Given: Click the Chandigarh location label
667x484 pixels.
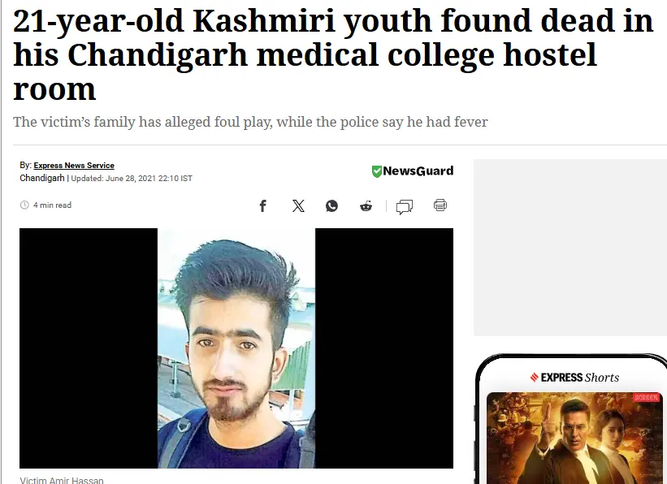Looking at the screenshot, I should pyautogui.click(x=42, y=178).
